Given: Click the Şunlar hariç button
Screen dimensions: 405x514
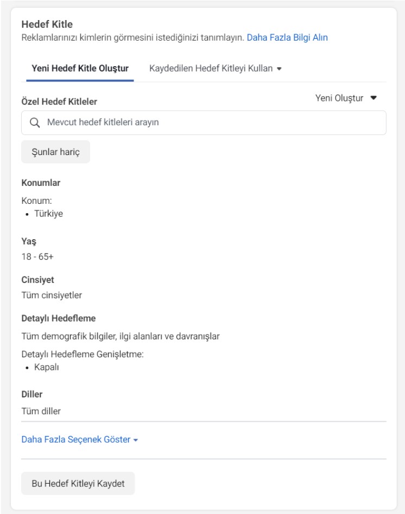Looking at the screenshot, I should coord(56,152).
